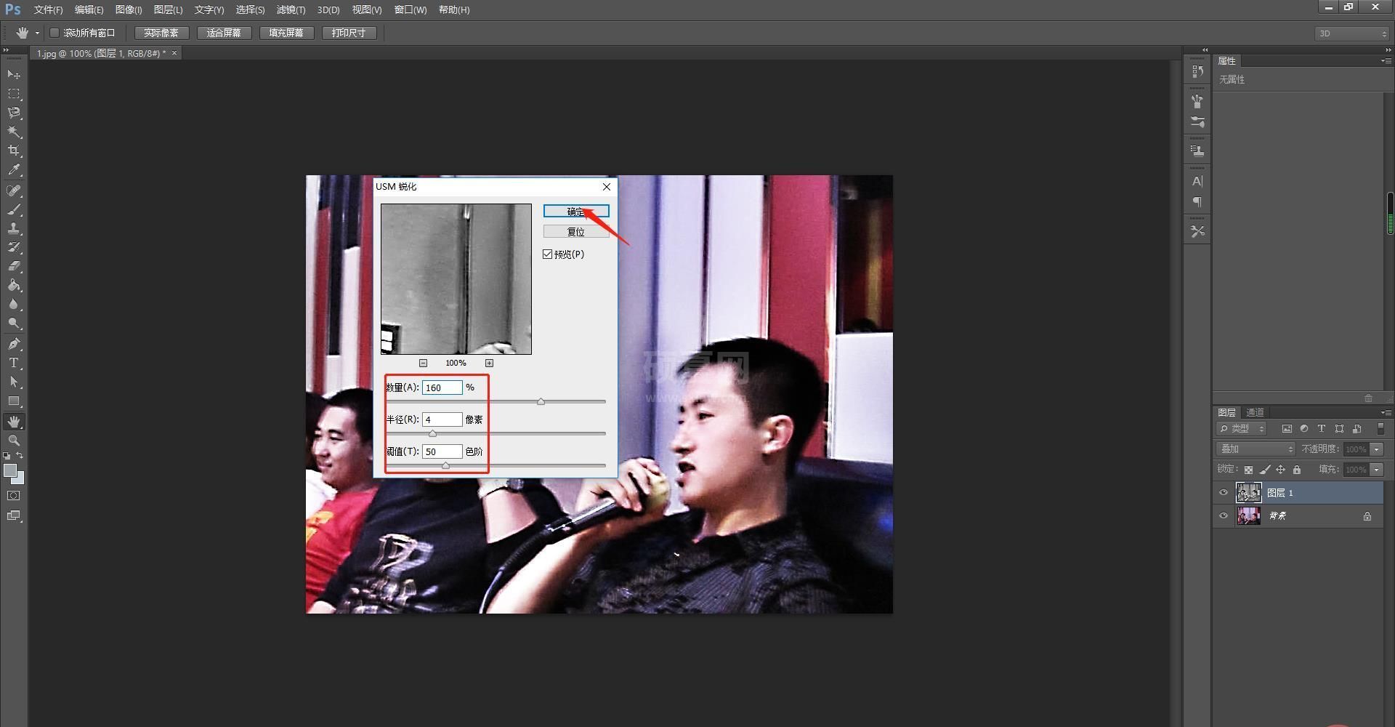1395x727 pixels.
Task: Click the 实际像素 button
Action: click(161, 33)
